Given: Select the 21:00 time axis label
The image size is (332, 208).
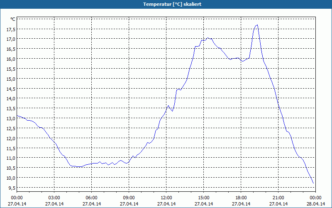Looking at the screenshot, I should (278, 198).
